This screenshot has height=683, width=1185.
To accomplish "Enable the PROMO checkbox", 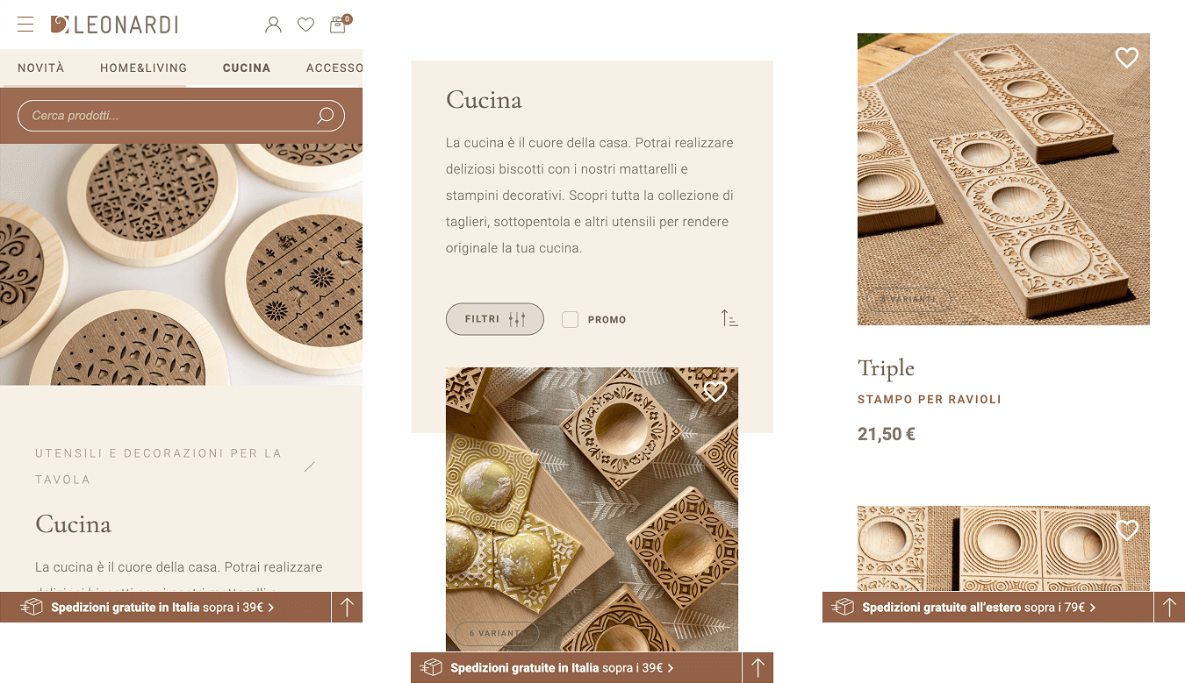I will click(x=570, y=319).
